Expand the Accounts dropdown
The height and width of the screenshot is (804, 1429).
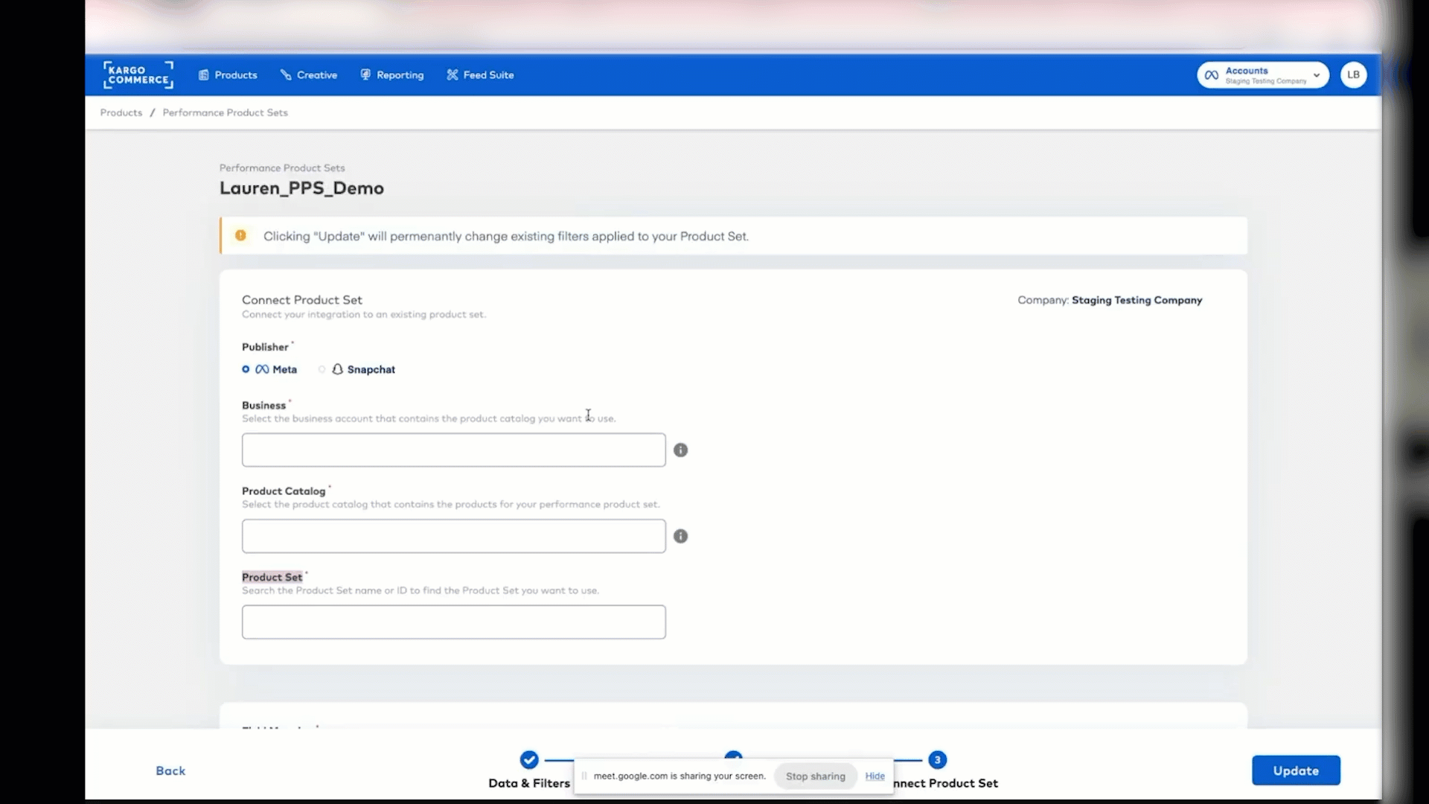pos(1317,74)
